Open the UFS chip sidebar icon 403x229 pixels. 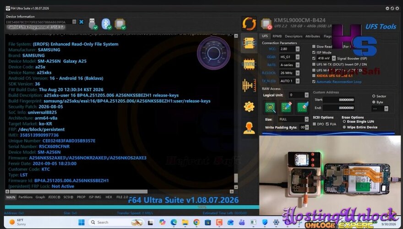click(249, 43)
